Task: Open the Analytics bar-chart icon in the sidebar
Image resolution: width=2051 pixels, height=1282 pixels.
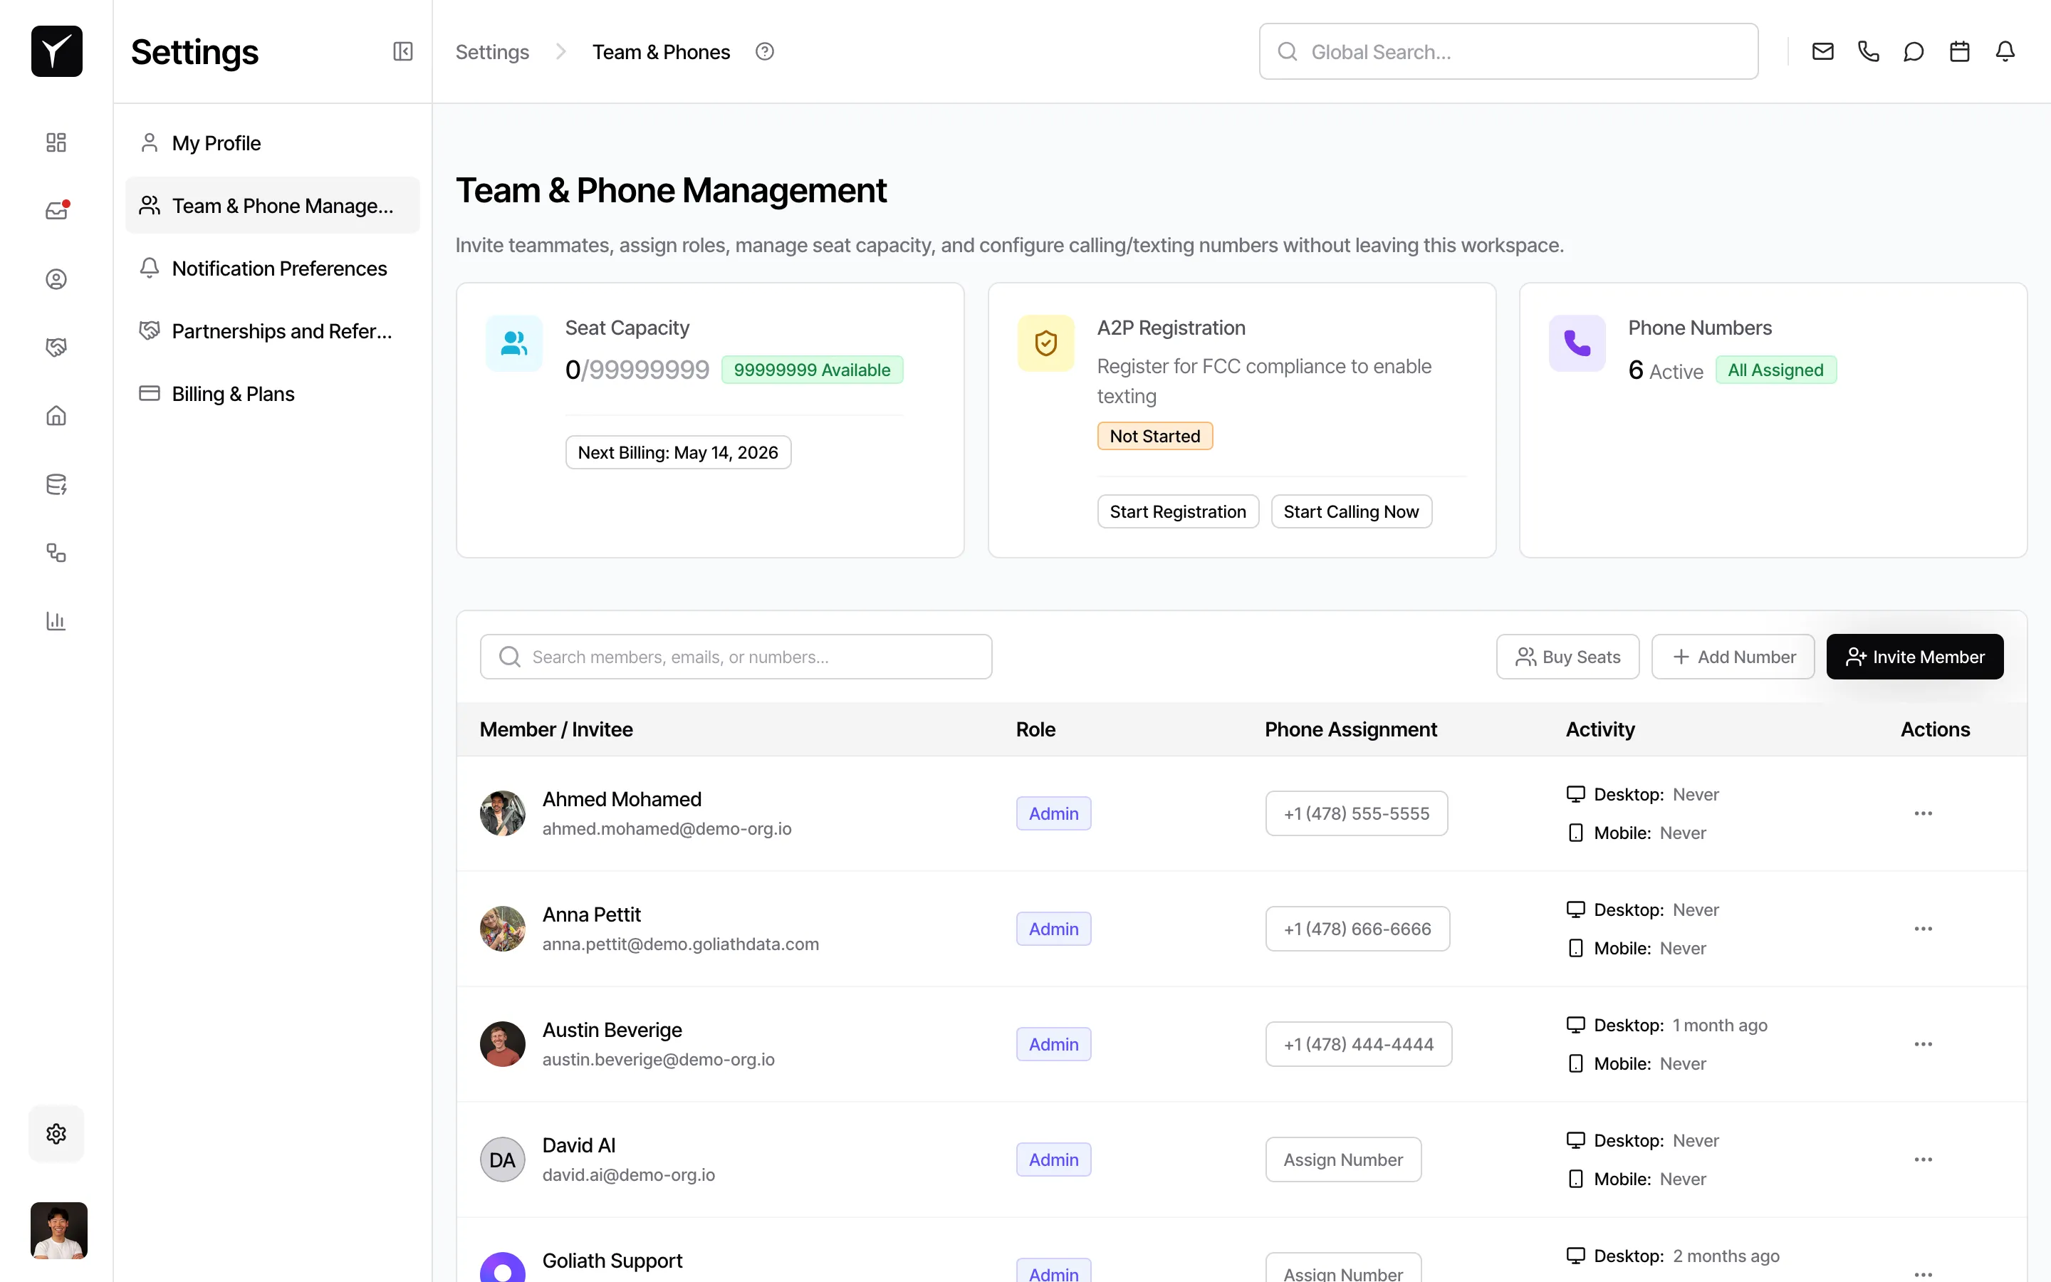Action: (56, 620)
